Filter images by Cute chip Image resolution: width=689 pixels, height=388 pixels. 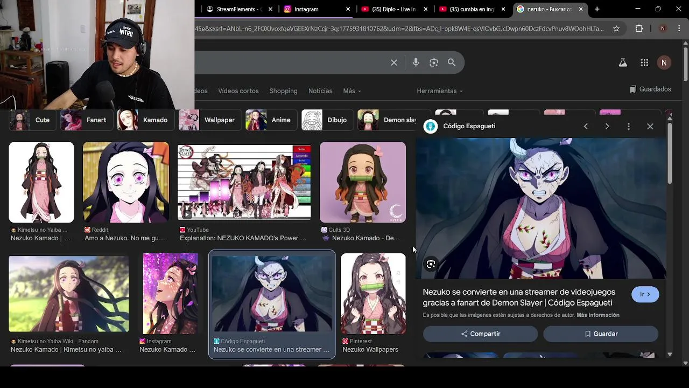pos(33,120)
